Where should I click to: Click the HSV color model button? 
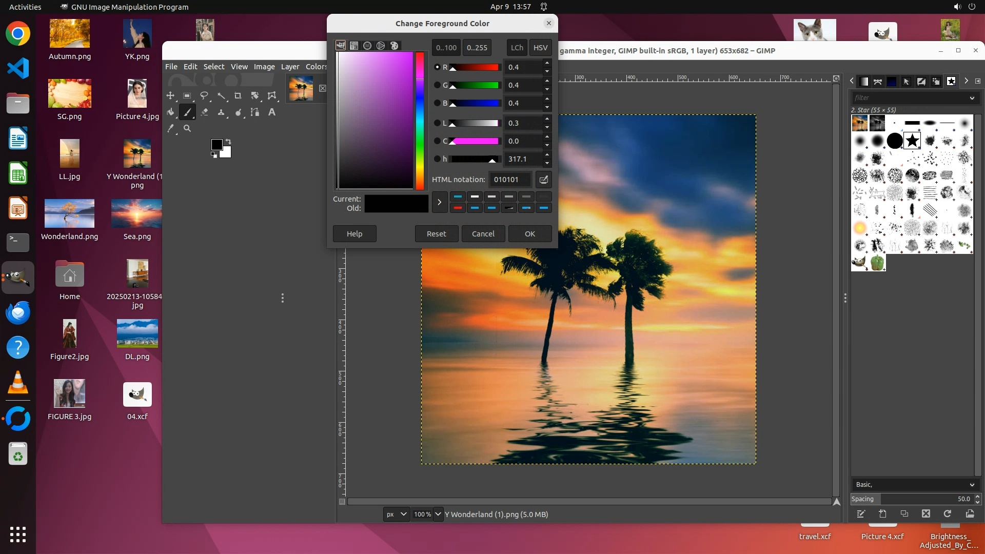pos(540,48)
